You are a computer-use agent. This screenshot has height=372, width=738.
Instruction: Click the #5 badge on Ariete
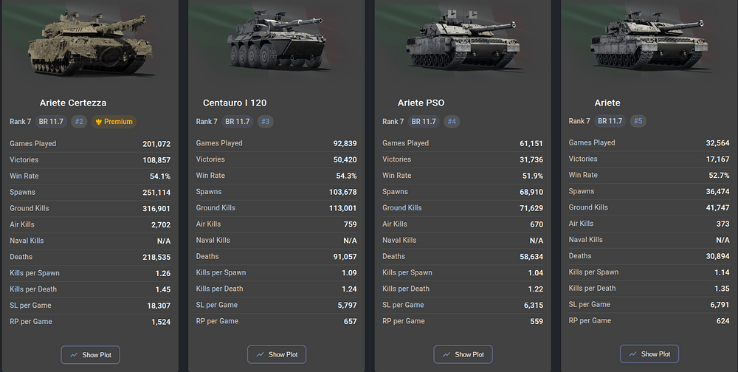638,121
